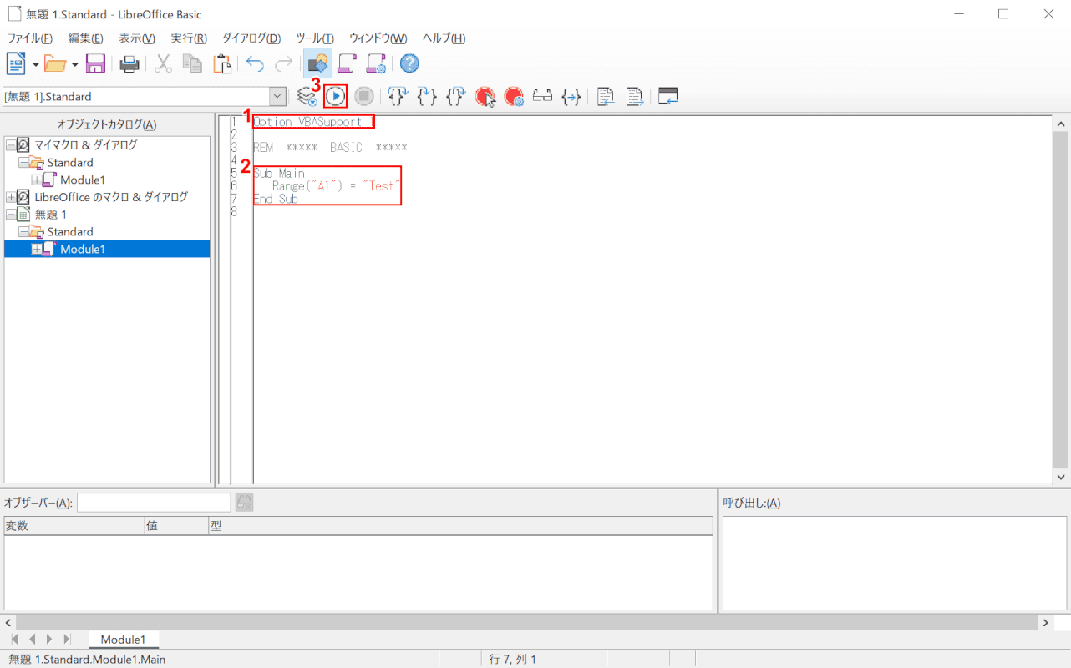Open the ファイル(F) menu
The image size is (1071, 668).
[x=30, y=38]
